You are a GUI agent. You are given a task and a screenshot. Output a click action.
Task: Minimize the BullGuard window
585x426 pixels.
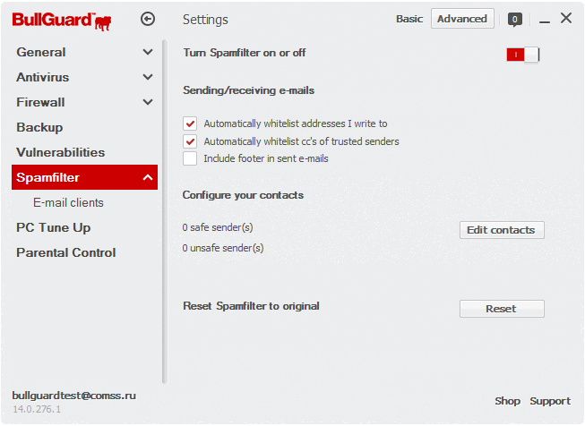[545, 21]
